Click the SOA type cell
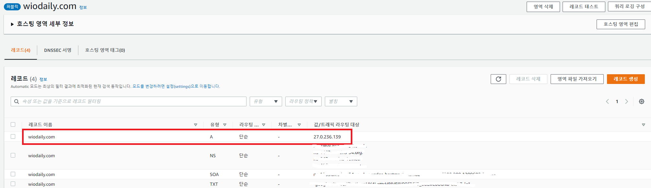The width and height of the screenshot is (651, 188). coord(214,174)
